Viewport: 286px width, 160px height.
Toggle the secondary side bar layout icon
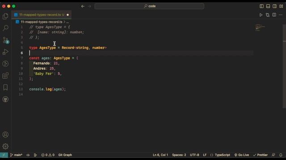274,6
